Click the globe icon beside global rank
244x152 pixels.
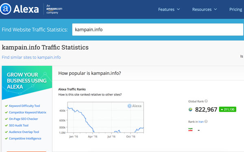[190, 109]
